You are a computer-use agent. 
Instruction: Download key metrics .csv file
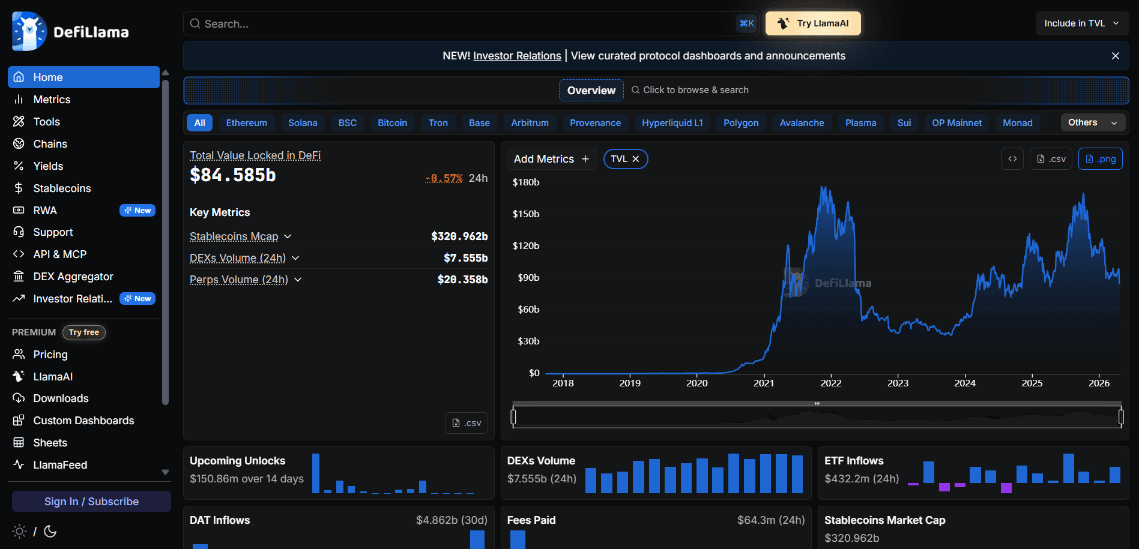(467, 423)
